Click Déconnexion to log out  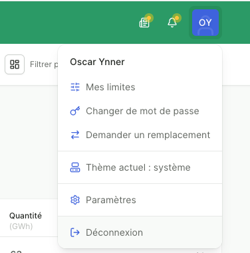click(x=140, y=232)
